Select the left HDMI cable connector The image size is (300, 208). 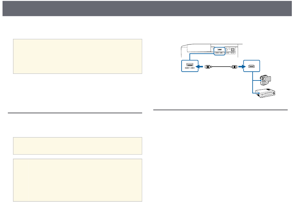pyautogui.click(x=208, y=67)
